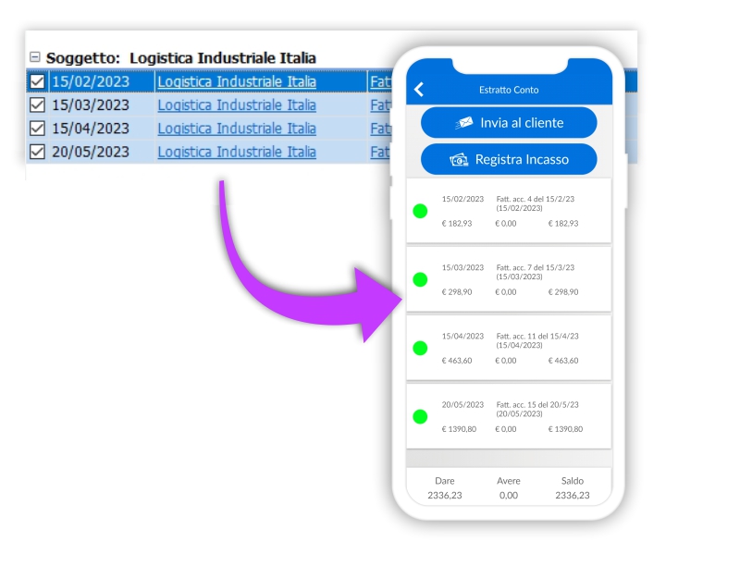Click cash icon on Registra Incasso
The image size is (740, 566).
[x=460, y=160]
